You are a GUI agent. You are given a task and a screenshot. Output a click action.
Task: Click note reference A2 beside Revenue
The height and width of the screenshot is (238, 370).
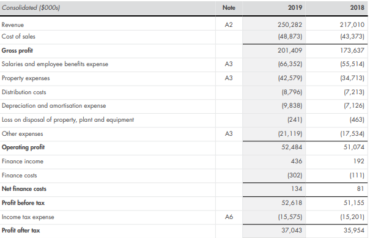(229, 24)
